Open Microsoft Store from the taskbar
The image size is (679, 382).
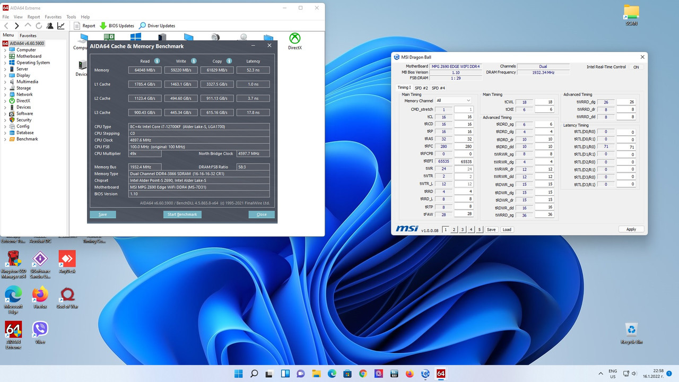[x=347, y=374]
